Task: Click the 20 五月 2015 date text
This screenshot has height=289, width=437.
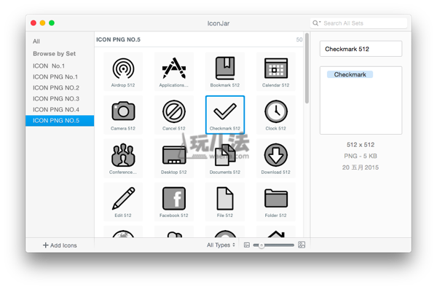Action: pos(361,167)
